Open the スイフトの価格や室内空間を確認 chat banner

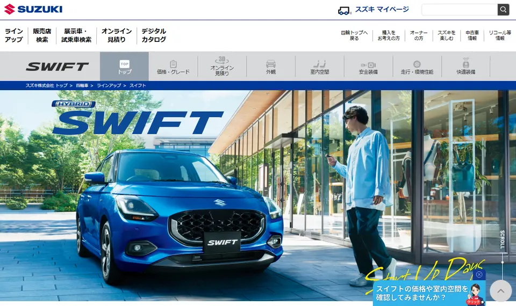point(429,293)
